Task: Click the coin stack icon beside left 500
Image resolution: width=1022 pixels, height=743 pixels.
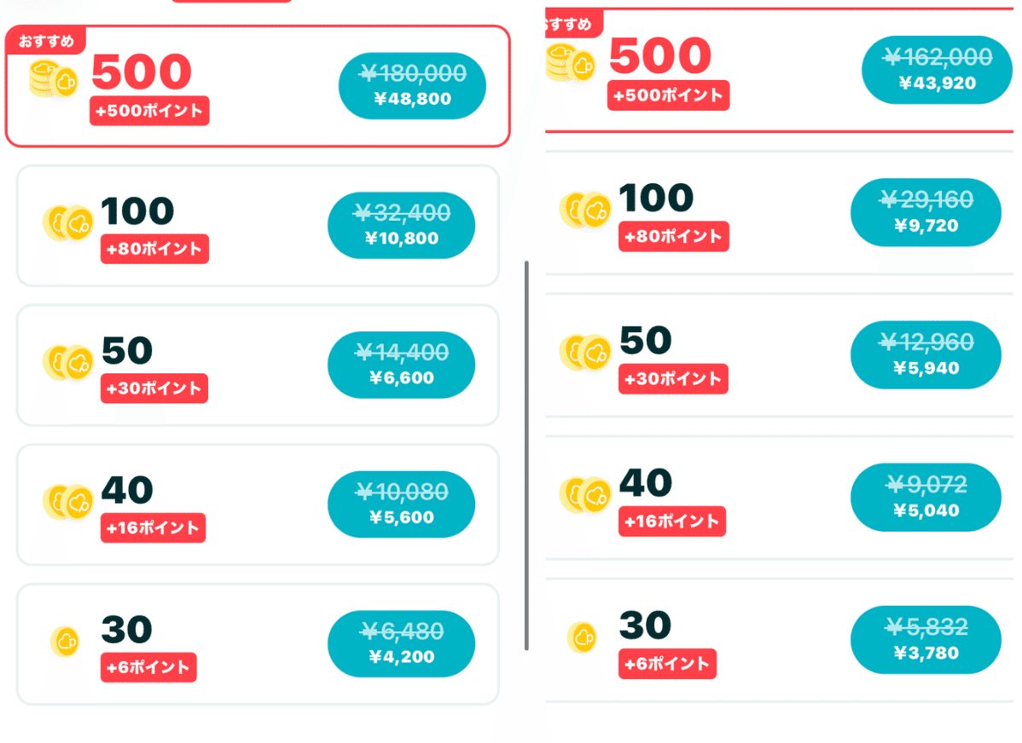Action: (54, 78)
